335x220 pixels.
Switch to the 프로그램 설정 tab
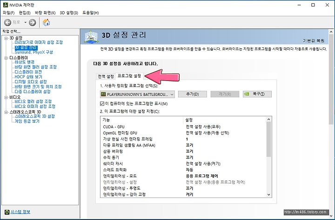tap(129, 76)
